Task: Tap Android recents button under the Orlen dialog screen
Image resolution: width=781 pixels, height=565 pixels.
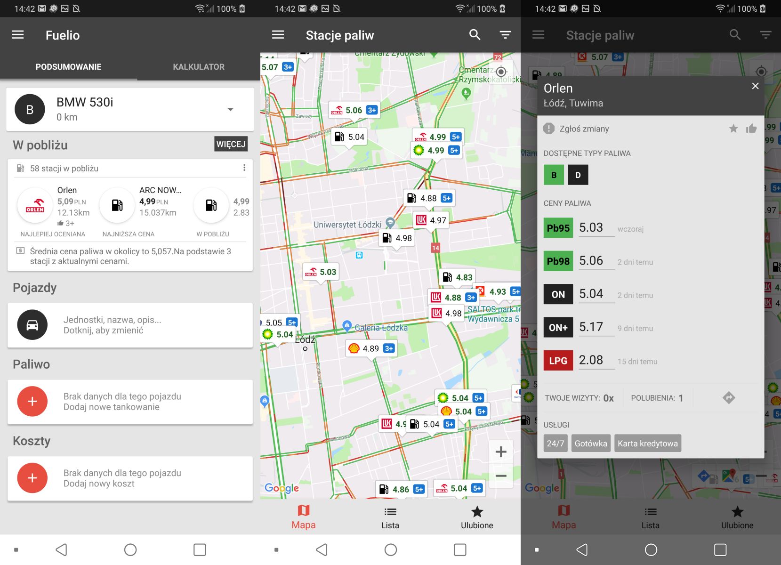Action: (x=720, y=549)
